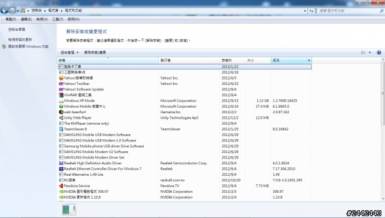The width and height of the screenshot is (385, 218).
Task: Select Realtek Ethernet Controller Driver icon
Action: [61, 169]
